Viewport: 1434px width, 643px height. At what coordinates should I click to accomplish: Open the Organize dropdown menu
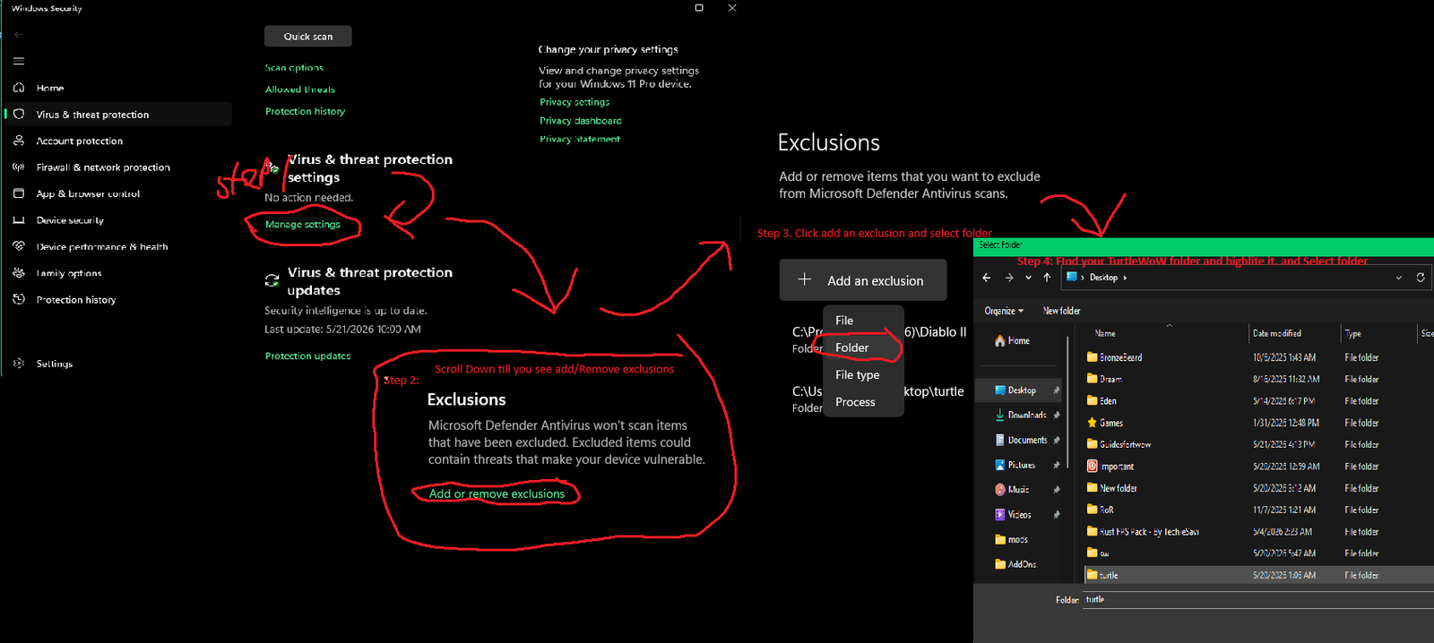point(1004,311)
